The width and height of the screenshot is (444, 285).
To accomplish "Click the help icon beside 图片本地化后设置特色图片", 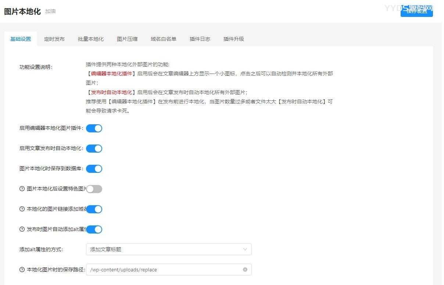I will pos(22,189).
